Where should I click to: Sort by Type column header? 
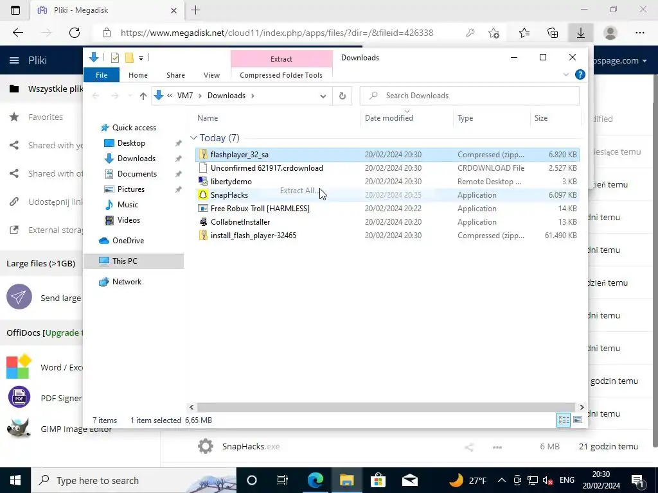[465, 118]
